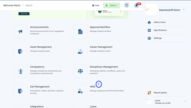Open App Directory in sidebar

click(160, 30)
